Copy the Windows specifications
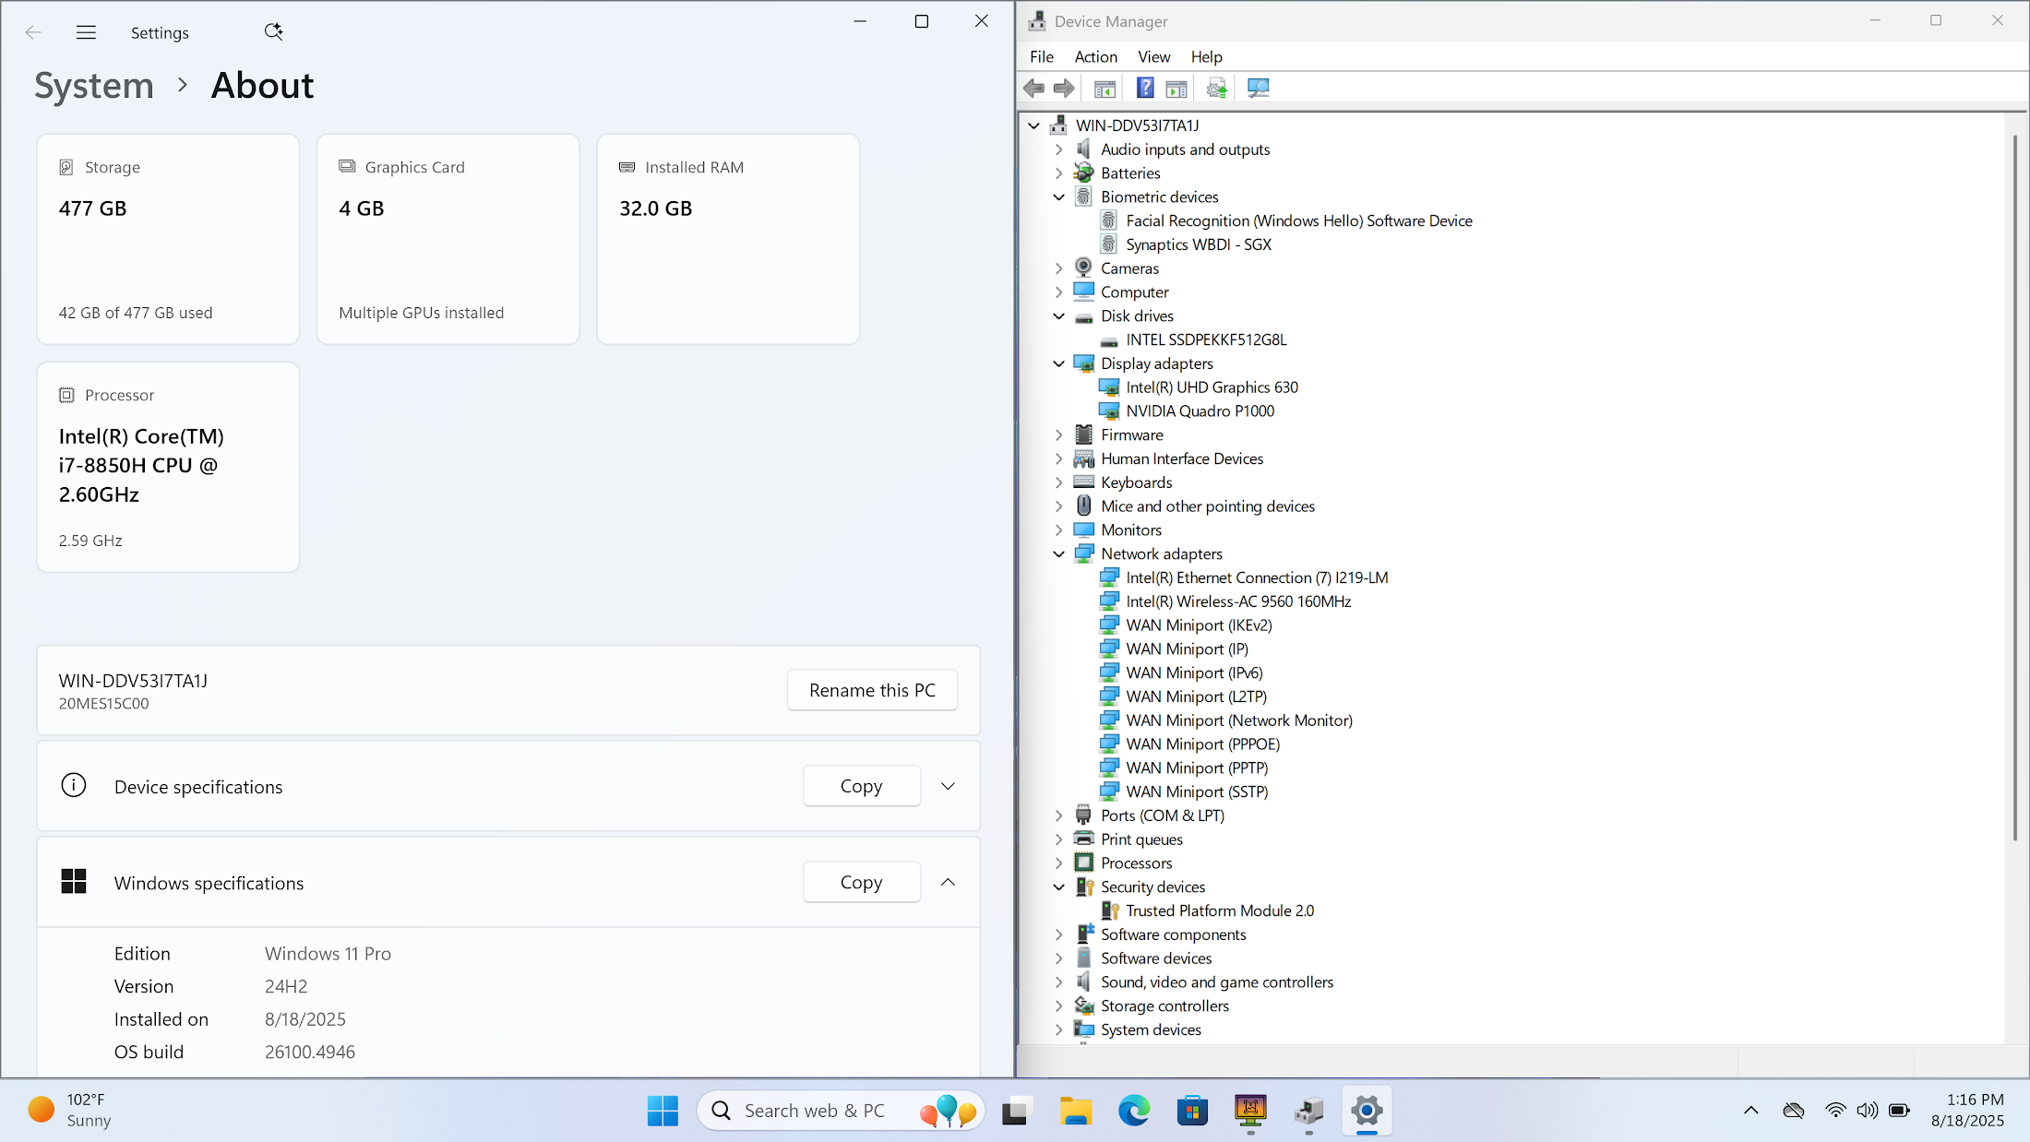 [x=861, y=882]
